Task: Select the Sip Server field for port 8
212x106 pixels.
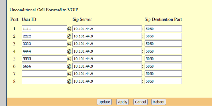Action: click(107, 81)
